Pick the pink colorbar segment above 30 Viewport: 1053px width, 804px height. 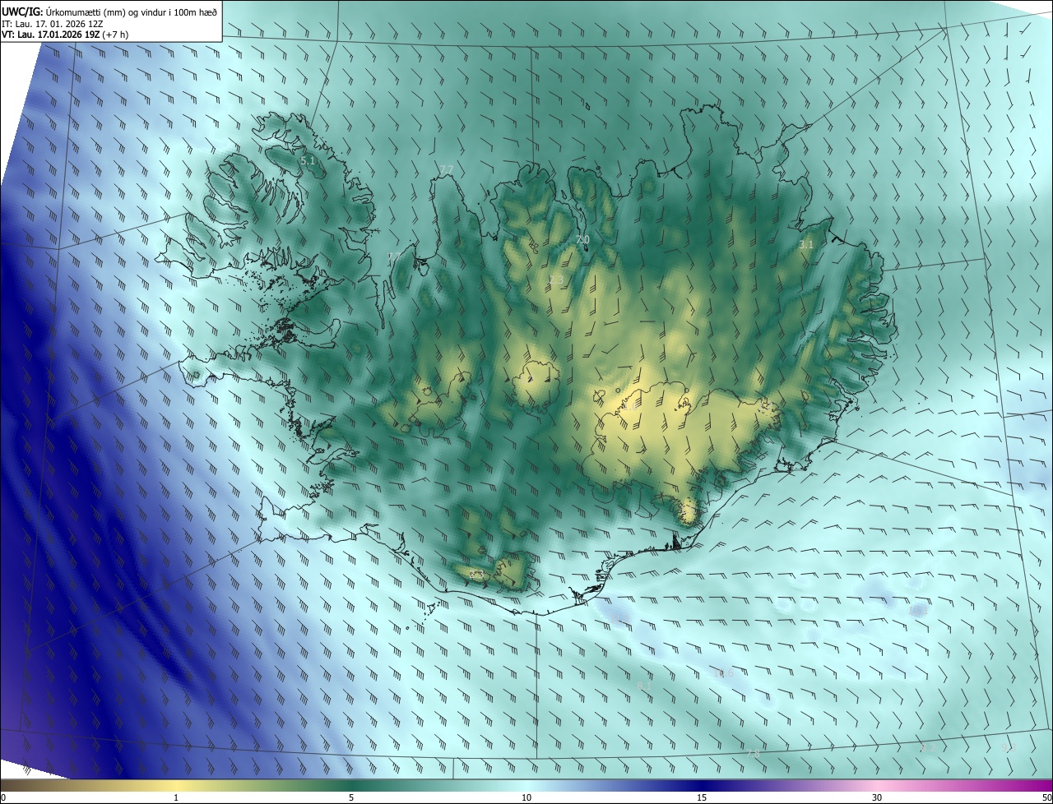point(877,785)
